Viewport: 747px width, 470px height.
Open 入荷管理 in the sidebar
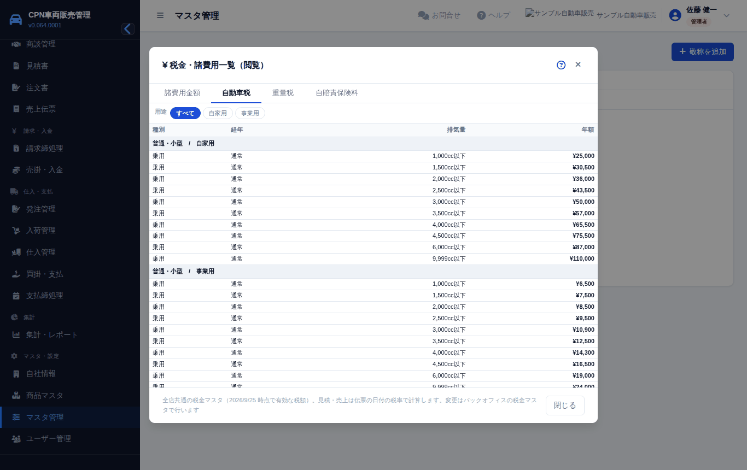coord(70,231)
